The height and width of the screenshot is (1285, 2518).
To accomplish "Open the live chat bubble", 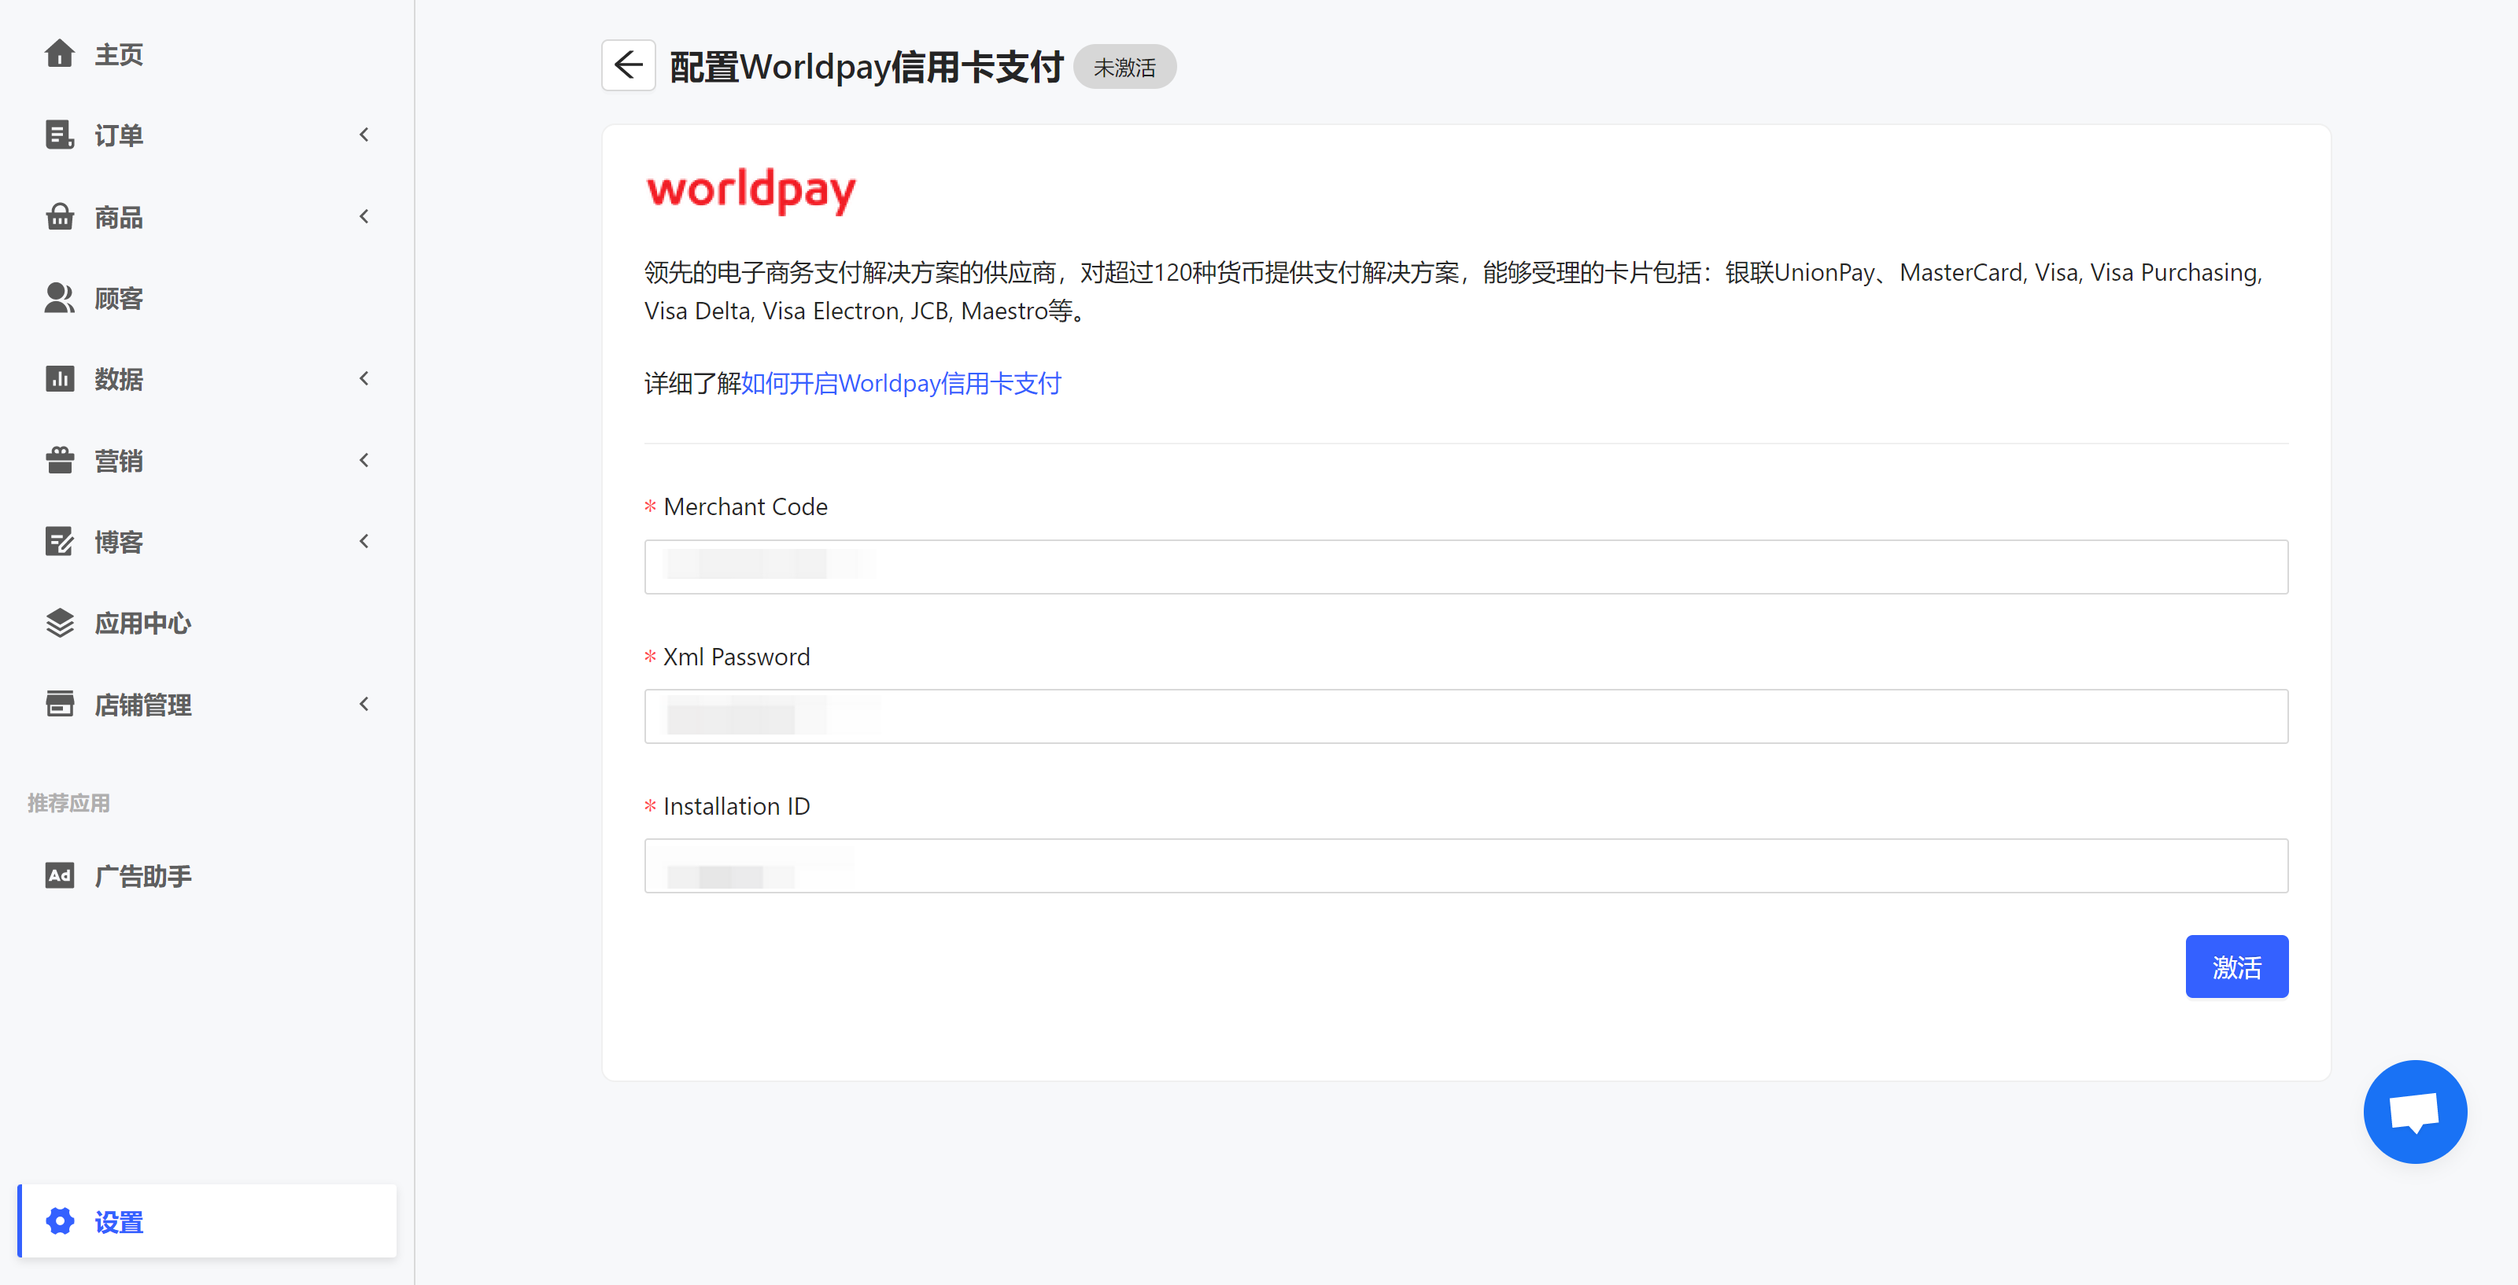I will pos(2414,1111).
